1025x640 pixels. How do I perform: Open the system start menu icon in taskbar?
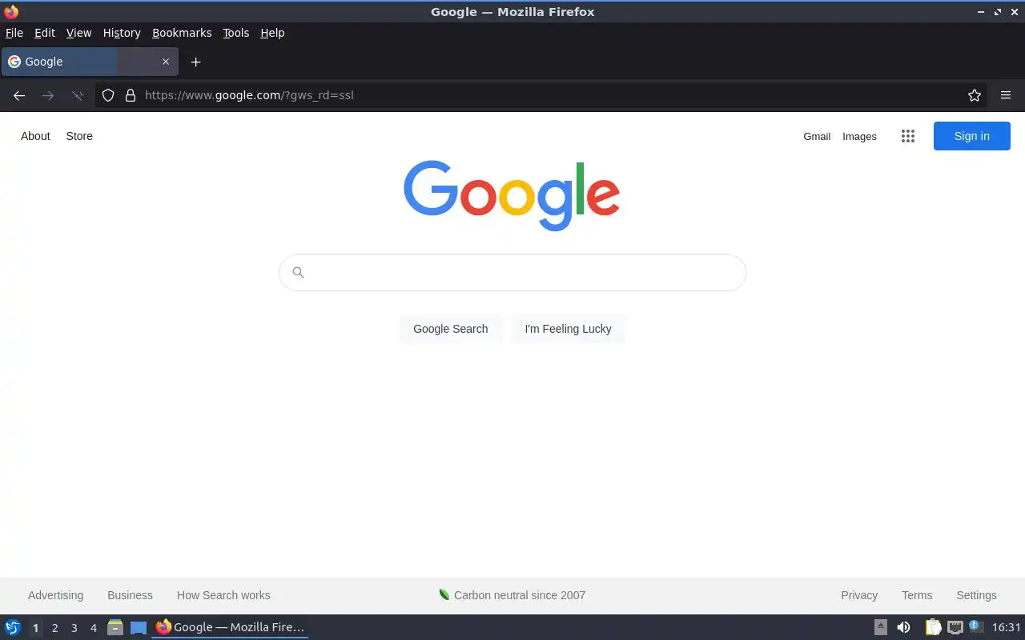pos(13,627)
